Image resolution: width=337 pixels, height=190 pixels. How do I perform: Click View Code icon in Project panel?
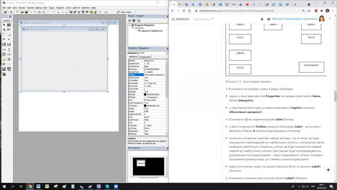(130, 21)
